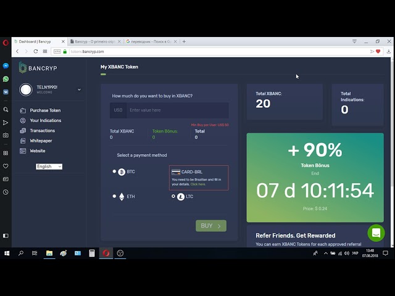Click the user avatar circle
The height and width of the screenshot is (296, 395).
tap(26, 89)
